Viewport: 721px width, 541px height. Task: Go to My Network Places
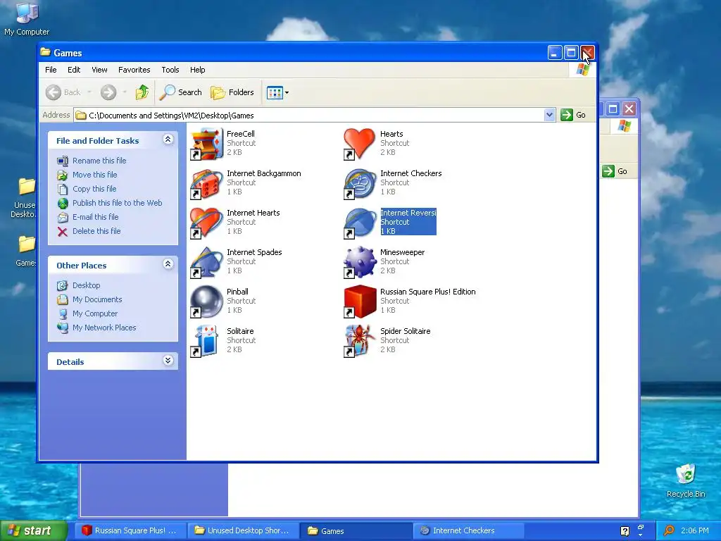point(104,328)
